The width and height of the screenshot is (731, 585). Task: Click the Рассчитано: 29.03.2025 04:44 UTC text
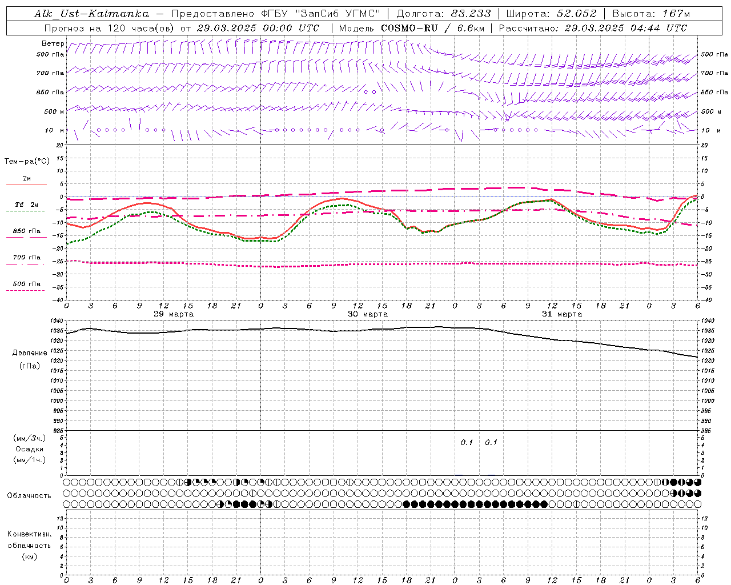pos(593,28)
